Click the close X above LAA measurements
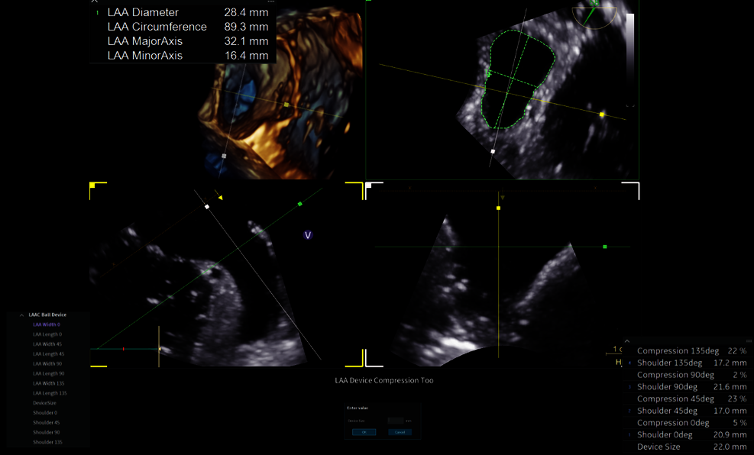 click(x=95, y=2)
